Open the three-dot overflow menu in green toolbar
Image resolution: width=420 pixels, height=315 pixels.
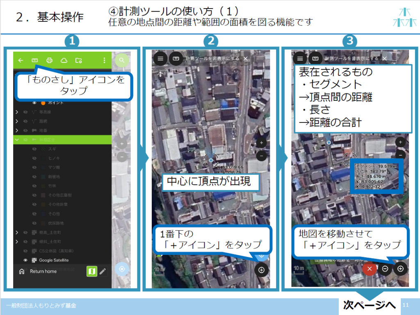104,61
